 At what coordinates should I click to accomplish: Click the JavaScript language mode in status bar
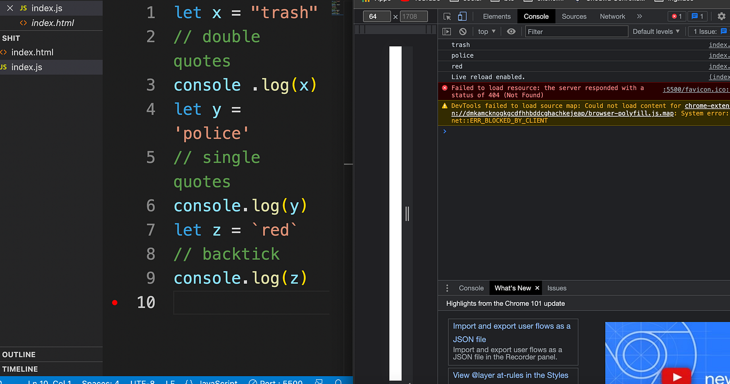coord(218,382)
